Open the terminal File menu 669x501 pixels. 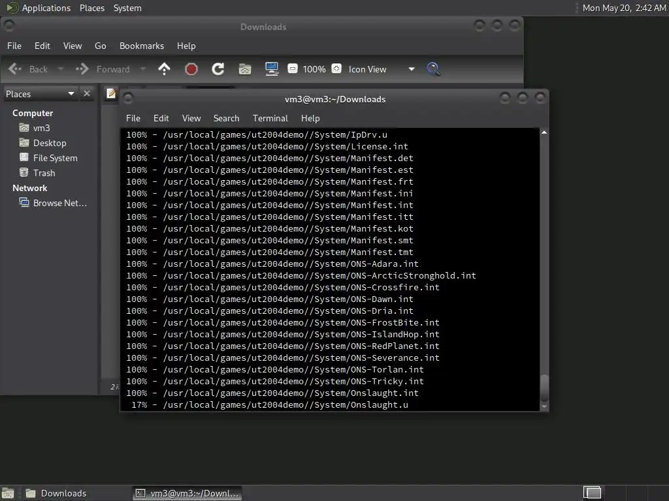pyautogui.click(x=133, y=118)
